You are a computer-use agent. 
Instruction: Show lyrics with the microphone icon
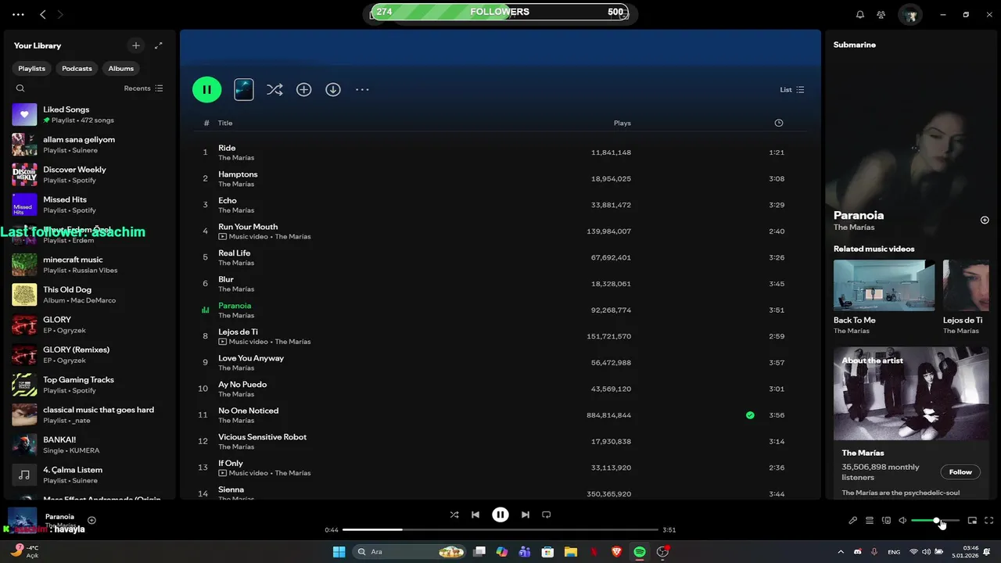[853, 520]
